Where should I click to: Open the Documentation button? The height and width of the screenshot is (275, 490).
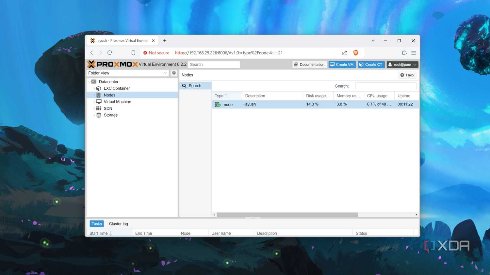pos(309,65)
